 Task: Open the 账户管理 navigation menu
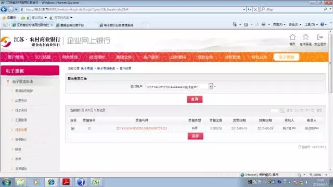pos(16,57)
